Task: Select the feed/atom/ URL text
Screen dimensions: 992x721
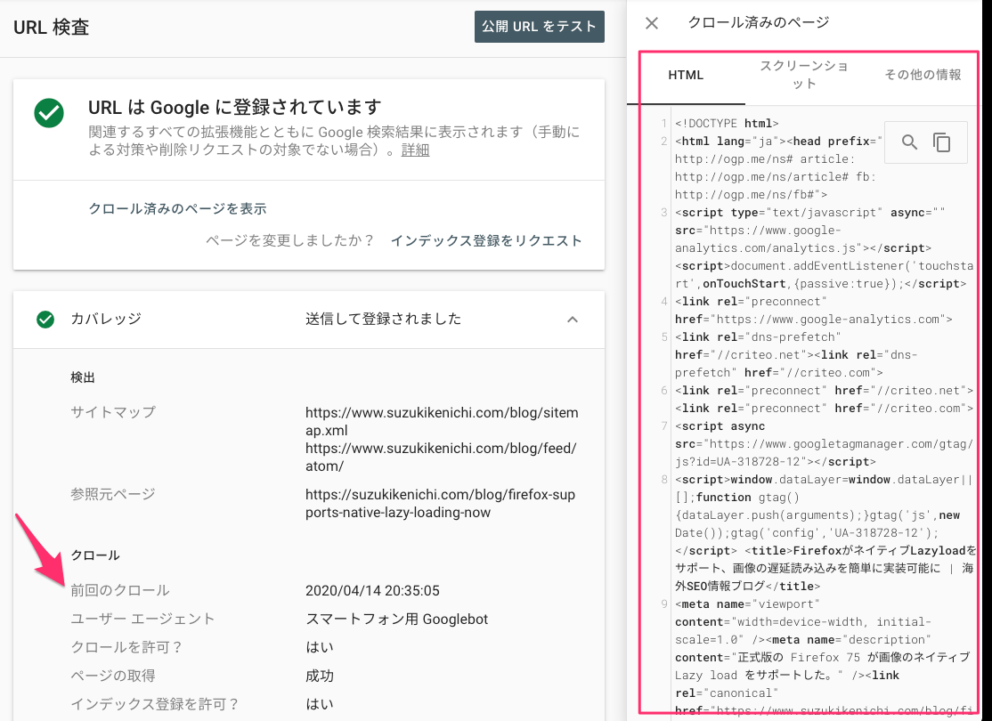Action: click(x=441, y=458)
